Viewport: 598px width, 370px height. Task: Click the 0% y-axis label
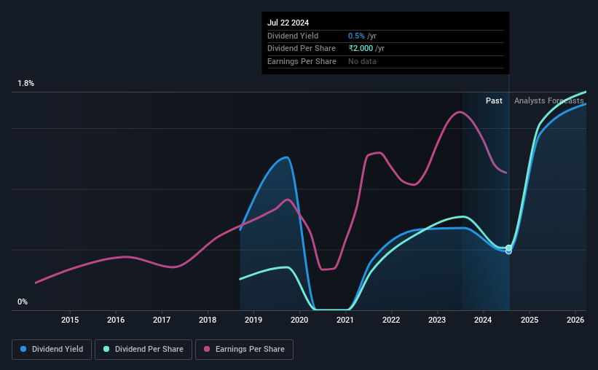[23, 302]
